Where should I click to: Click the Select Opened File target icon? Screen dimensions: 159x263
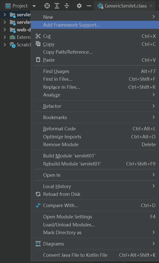(x=47, y=6)
